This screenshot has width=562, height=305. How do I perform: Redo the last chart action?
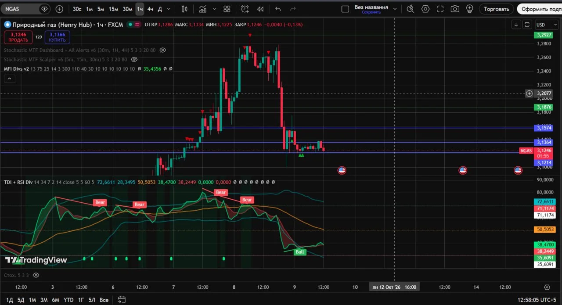[293, 9]
